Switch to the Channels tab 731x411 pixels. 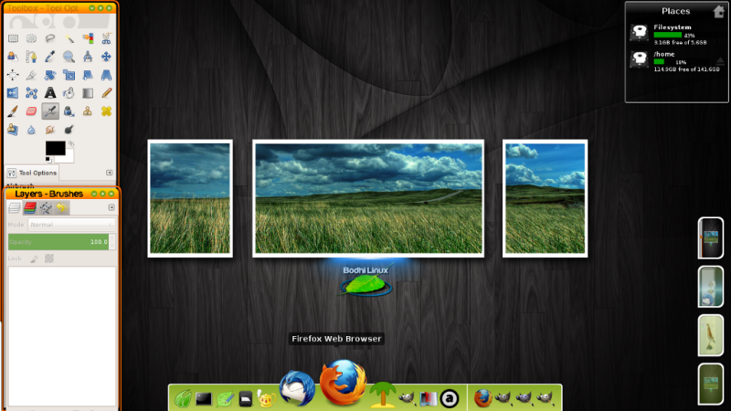point(30,208)
